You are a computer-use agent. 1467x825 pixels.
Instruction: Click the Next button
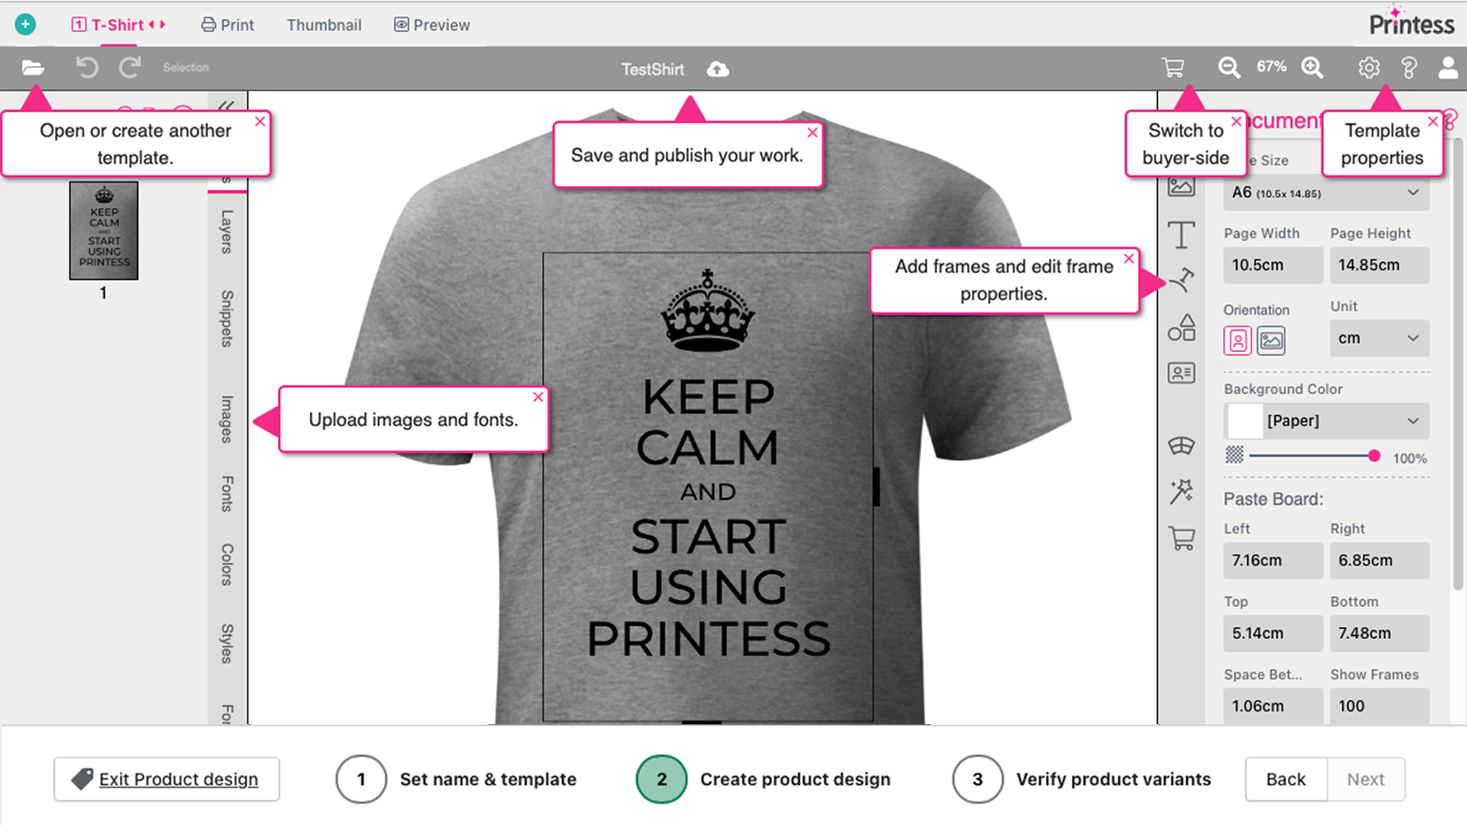click(1365, 779)
